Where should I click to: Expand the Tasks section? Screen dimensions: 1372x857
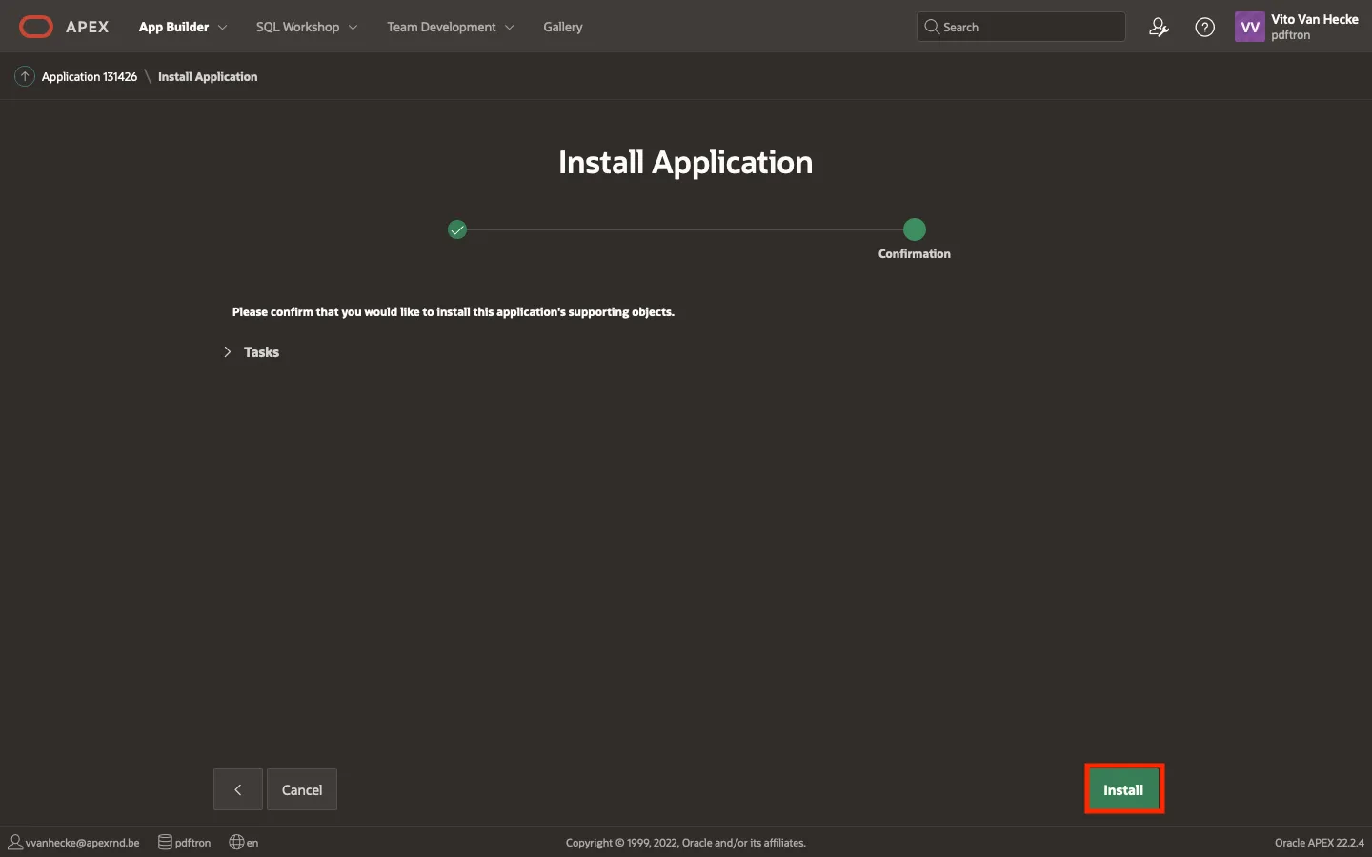tap(228, 352)
